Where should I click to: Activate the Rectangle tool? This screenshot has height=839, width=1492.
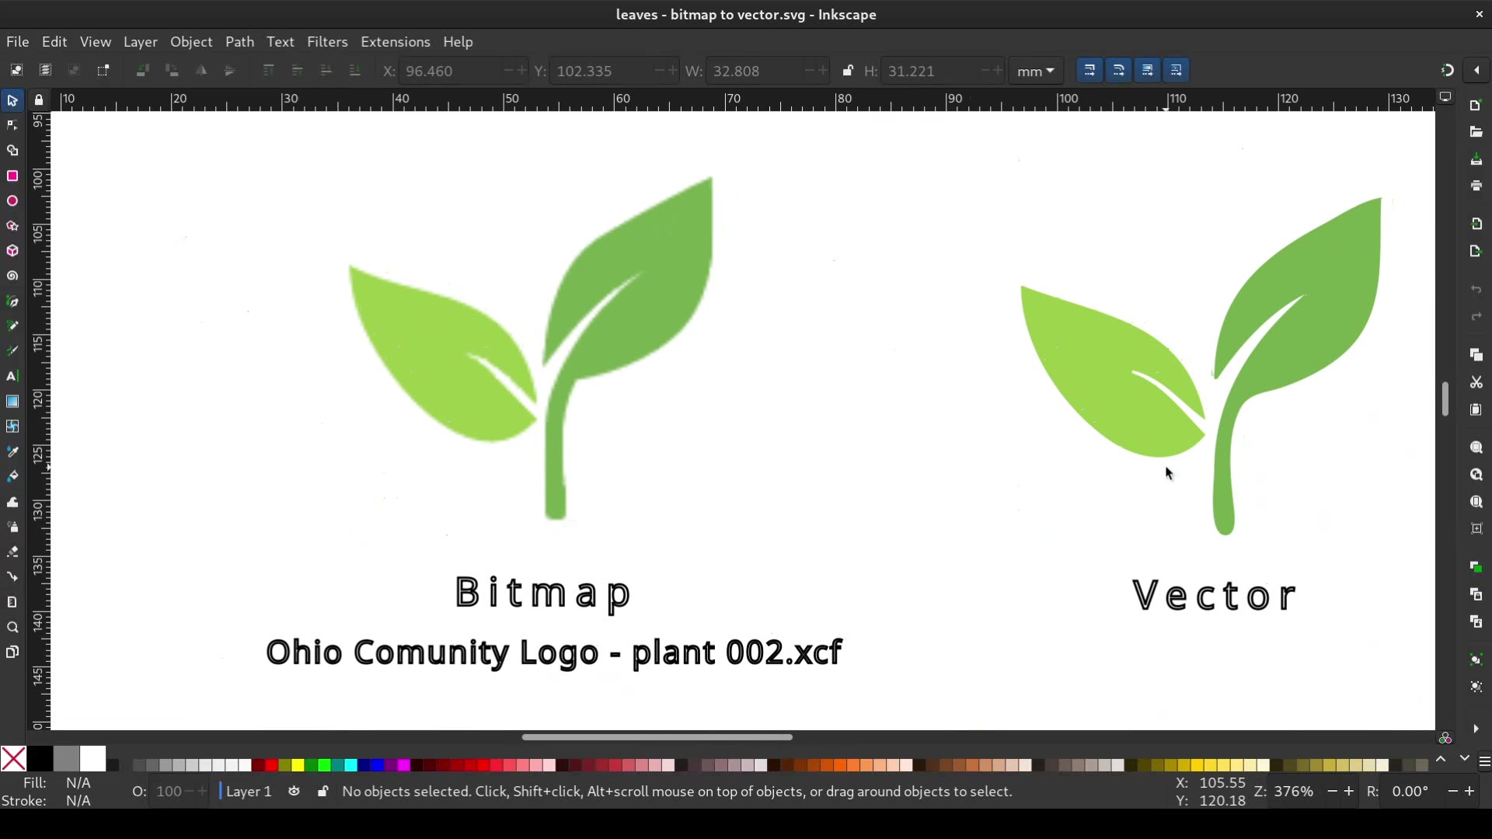pos(12,176)
